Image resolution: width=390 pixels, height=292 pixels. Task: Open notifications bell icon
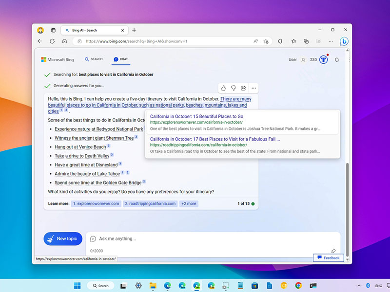pyautogui.click(x=337, y=60)
